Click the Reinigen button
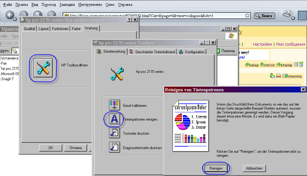307x176 pixels. (x=216, y=168)
